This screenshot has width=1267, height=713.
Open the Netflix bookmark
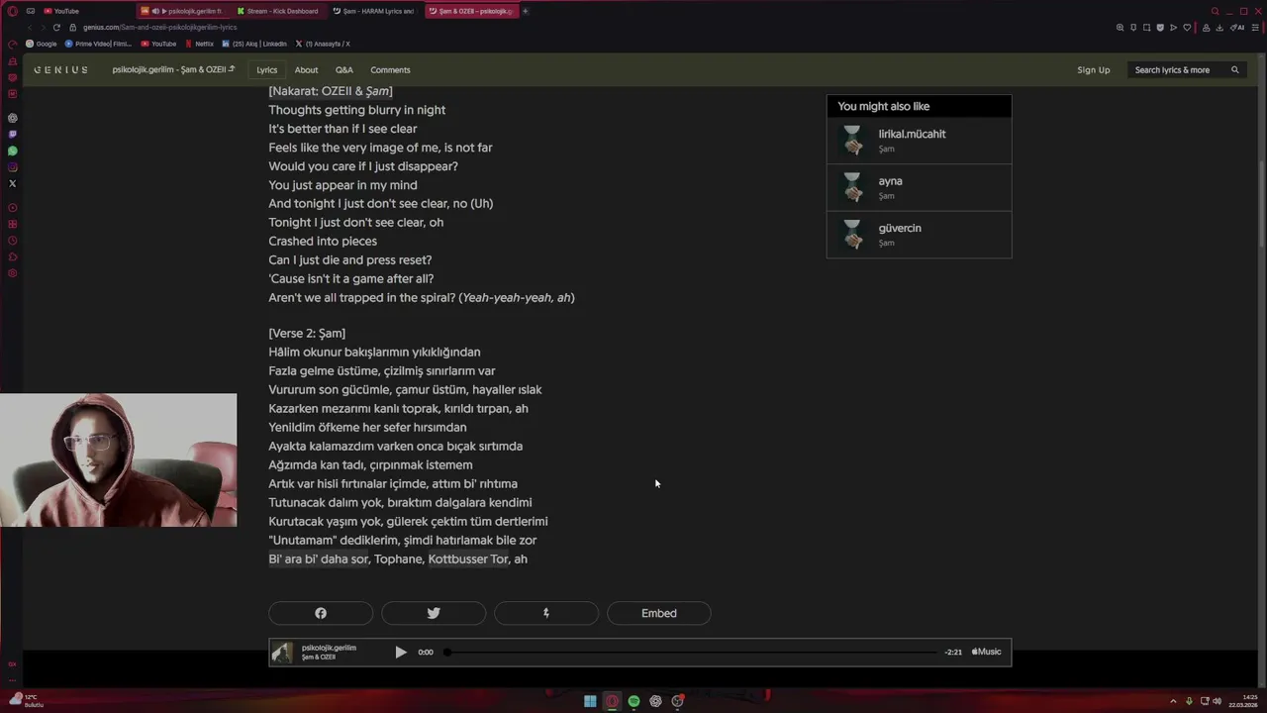click(x=200, y=44)
